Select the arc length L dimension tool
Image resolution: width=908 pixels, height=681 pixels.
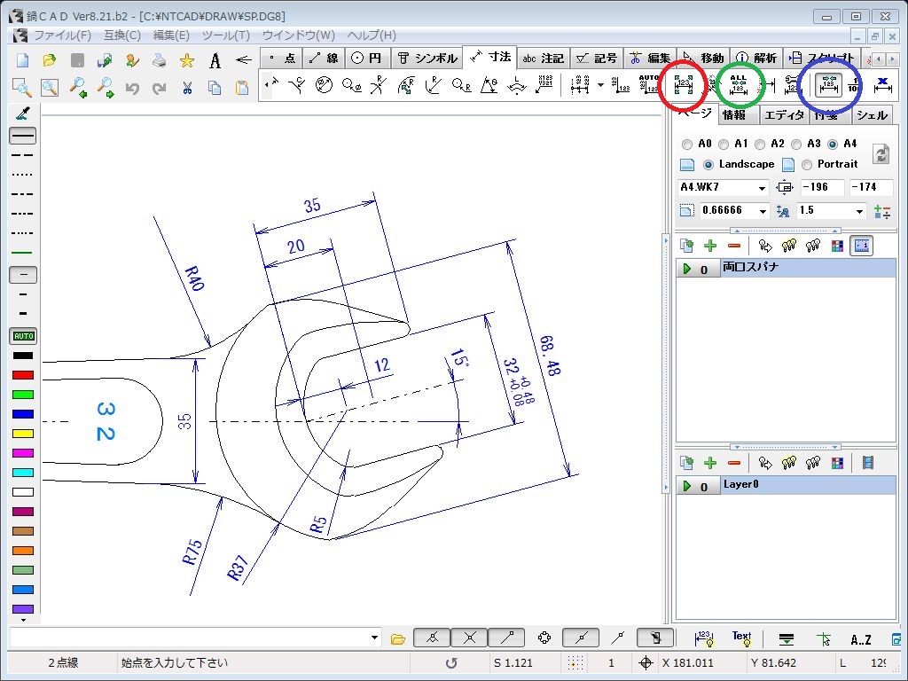(x=517, y=86)
